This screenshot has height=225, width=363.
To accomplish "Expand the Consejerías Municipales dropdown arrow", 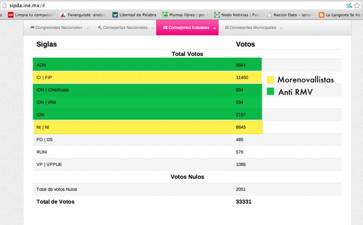I will (281, 28).
